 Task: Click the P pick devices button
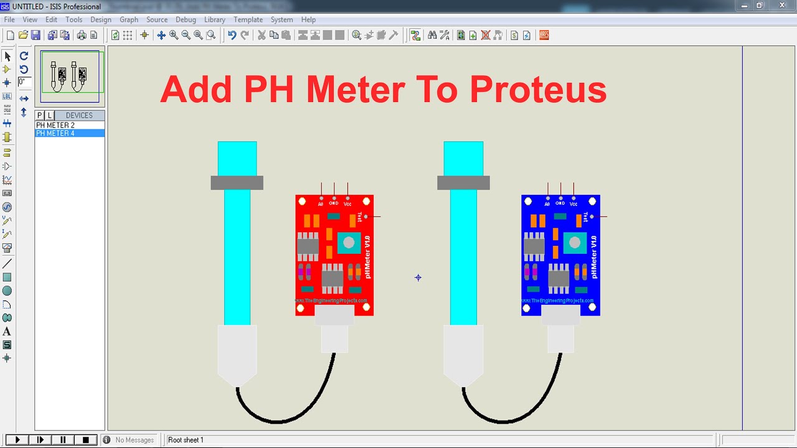point(40,115)
